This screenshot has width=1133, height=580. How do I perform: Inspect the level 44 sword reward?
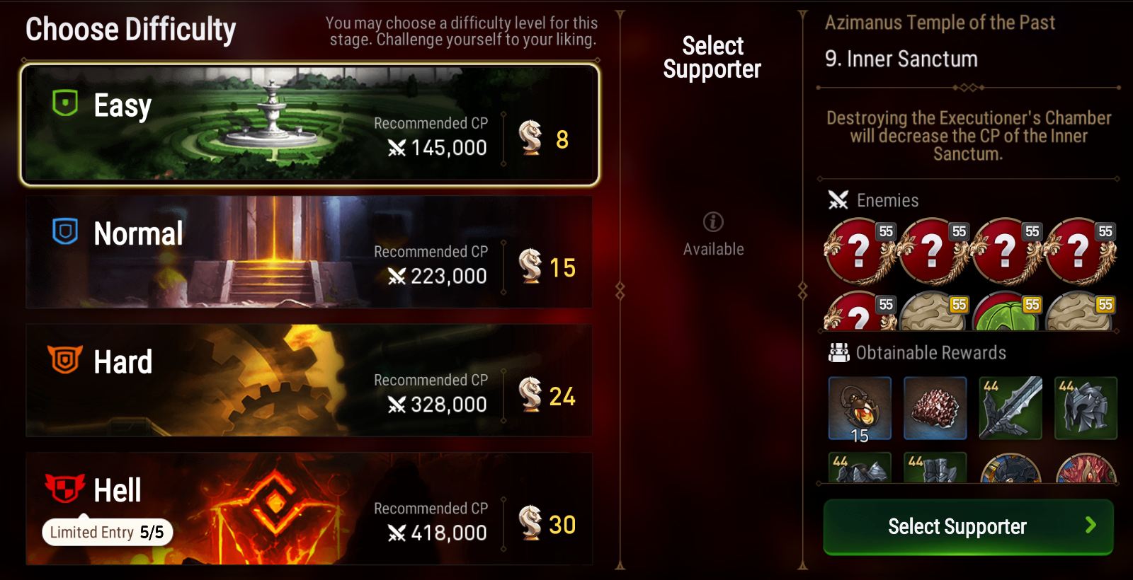(1010, 408)
